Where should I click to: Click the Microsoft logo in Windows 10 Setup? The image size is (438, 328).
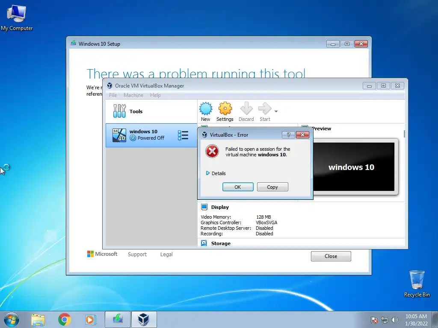pos(102,254)
